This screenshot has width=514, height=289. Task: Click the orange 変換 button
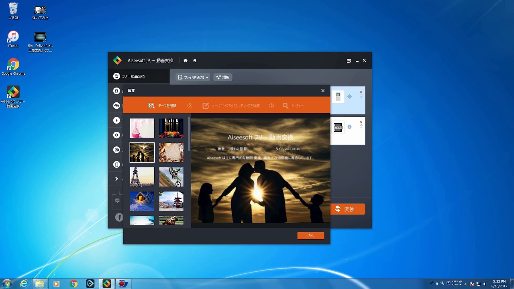tap(348, 209)
